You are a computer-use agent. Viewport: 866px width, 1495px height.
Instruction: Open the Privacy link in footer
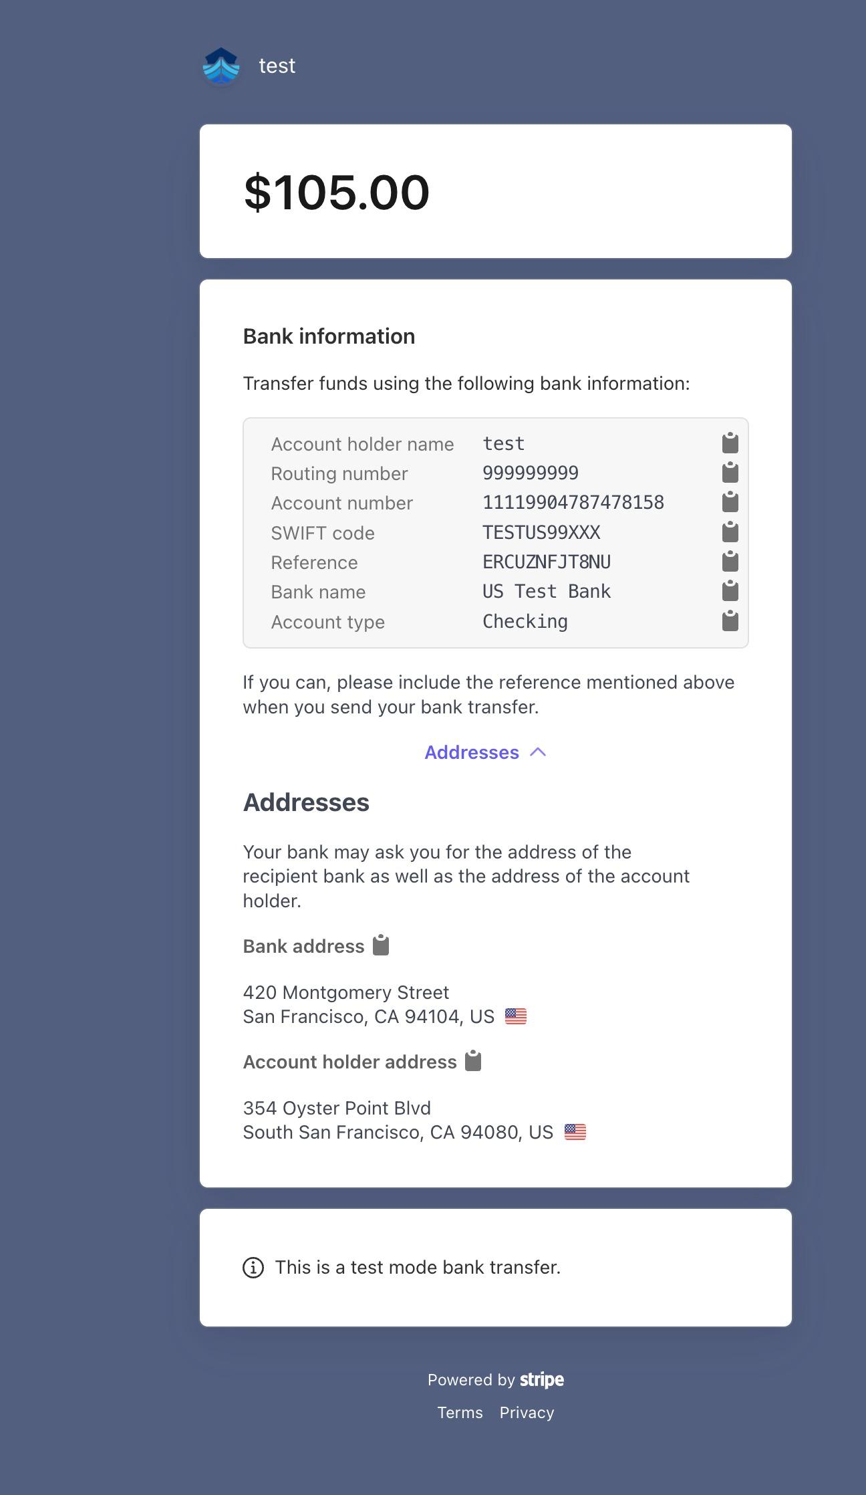click(x=527, y=1412)
